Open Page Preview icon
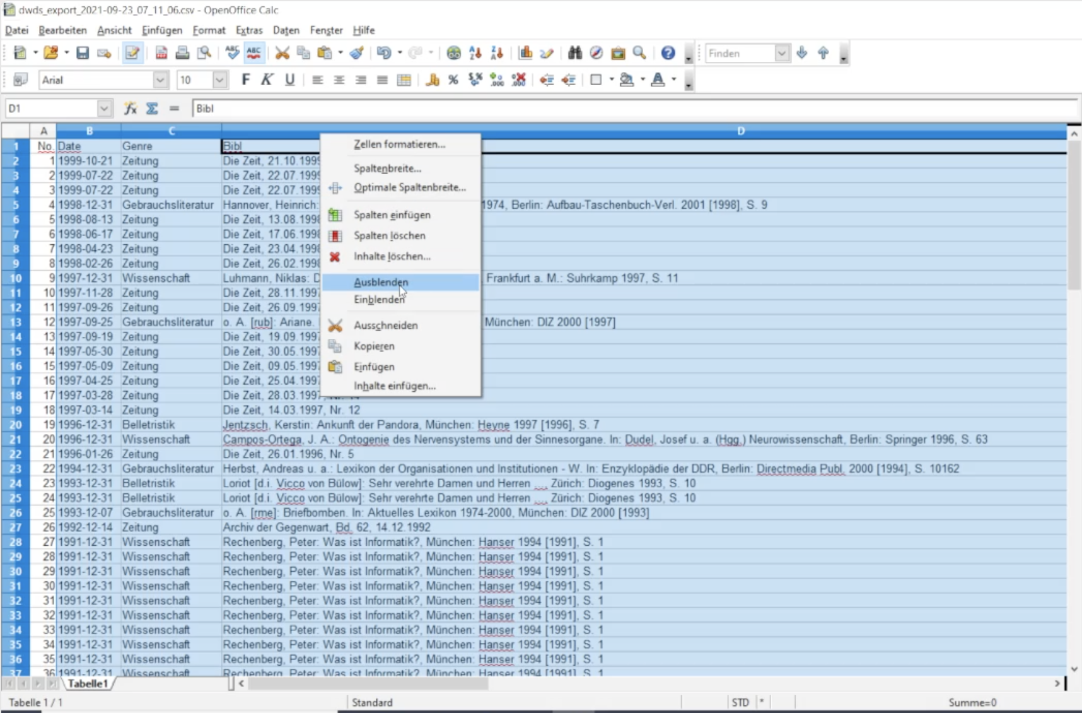This screenshot has height=713, width=1082. (204, 53)
